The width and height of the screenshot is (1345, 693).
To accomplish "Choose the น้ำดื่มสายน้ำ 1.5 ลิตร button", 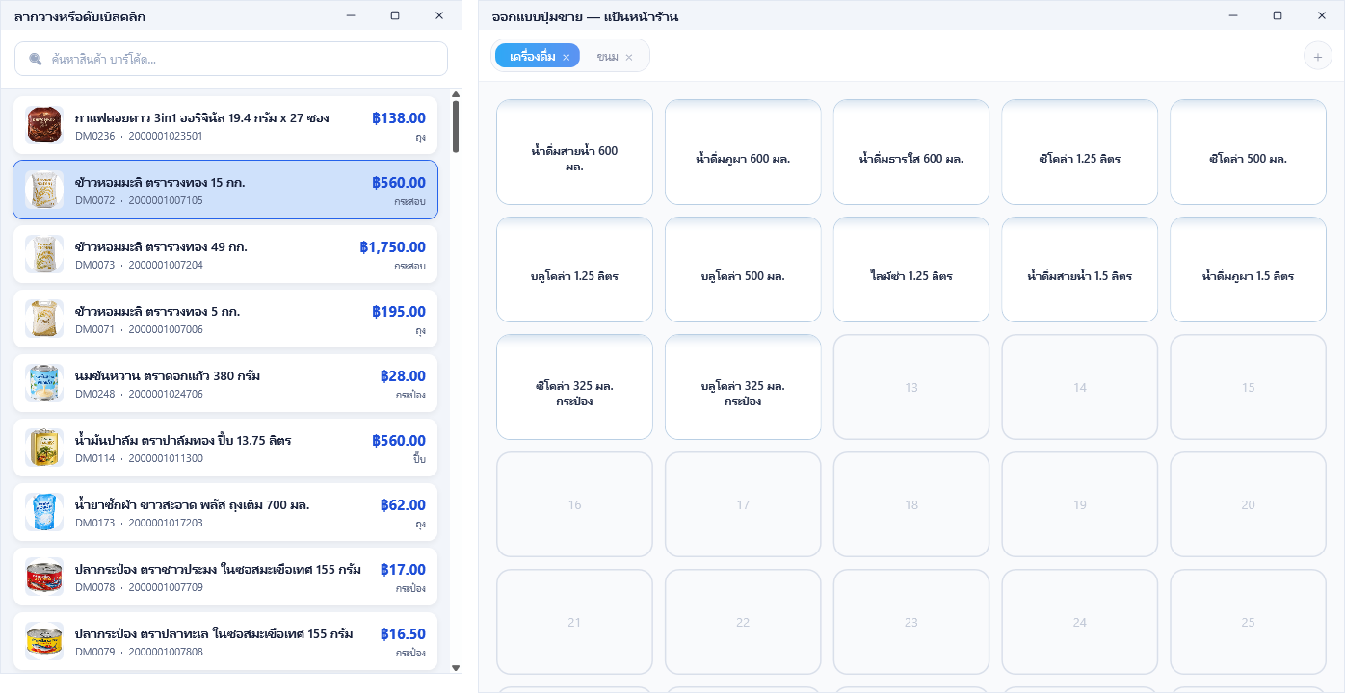I will pos(1080,269).
